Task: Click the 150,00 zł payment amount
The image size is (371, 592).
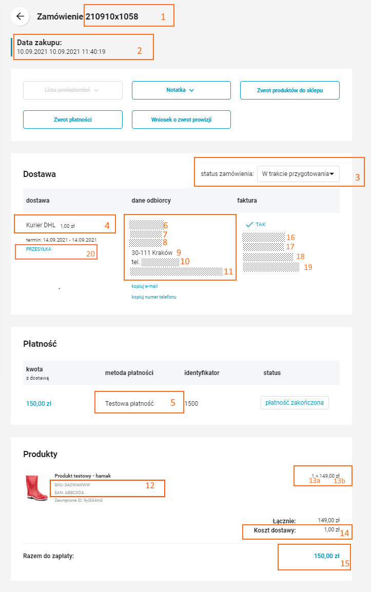Action: pos(39,403)
